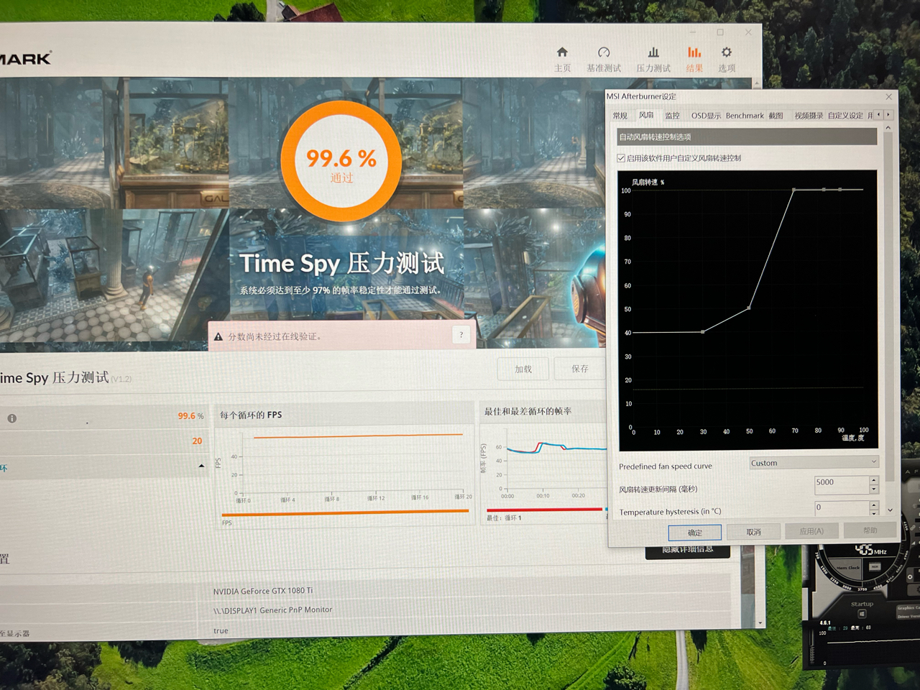This screenshot has width=920, height=690.
Task: Select the 风扇 tab
Action: pos(646,115)
